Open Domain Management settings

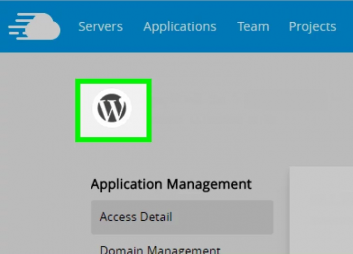(x=160, y=249)
